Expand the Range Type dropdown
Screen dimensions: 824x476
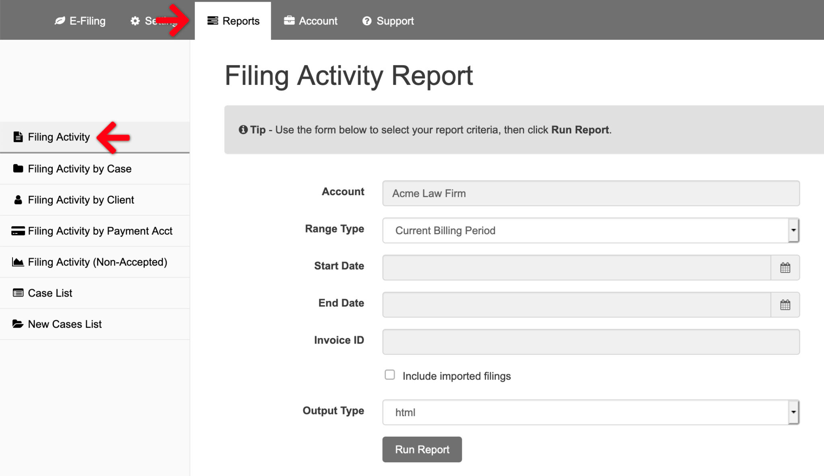[x=793, y=229]
